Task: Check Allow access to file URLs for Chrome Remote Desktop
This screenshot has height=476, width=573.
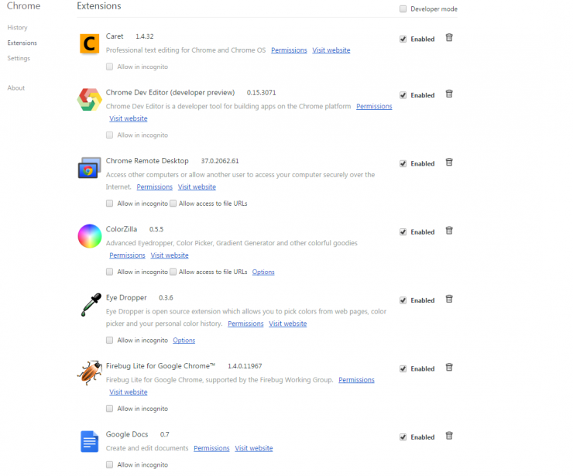Action: pyautogui.click(x=173, y=203)
